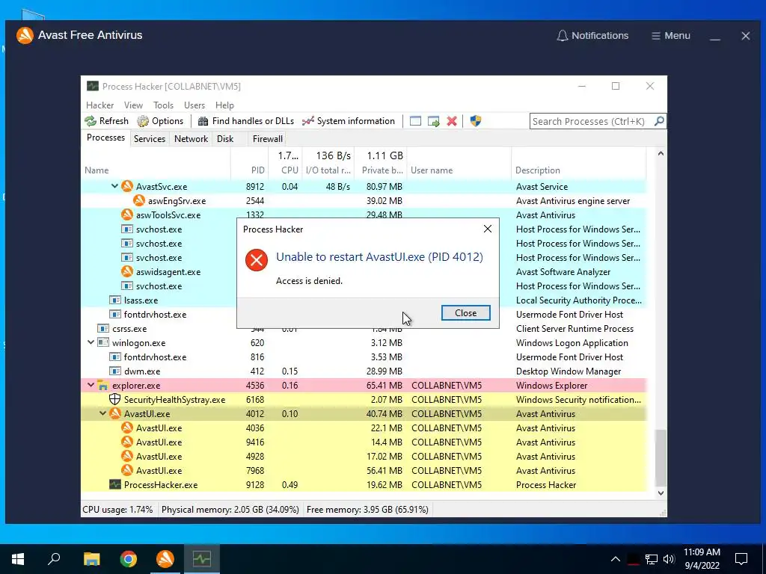Image resolution: width=766 pixels, height=574 pixels.
Task: Collapse the AvastSvc.exe tree node
Action: (x=114, y=186)
